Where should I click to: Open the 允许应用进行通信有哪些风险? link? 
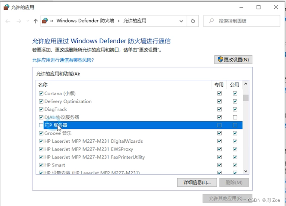[63, 60]
